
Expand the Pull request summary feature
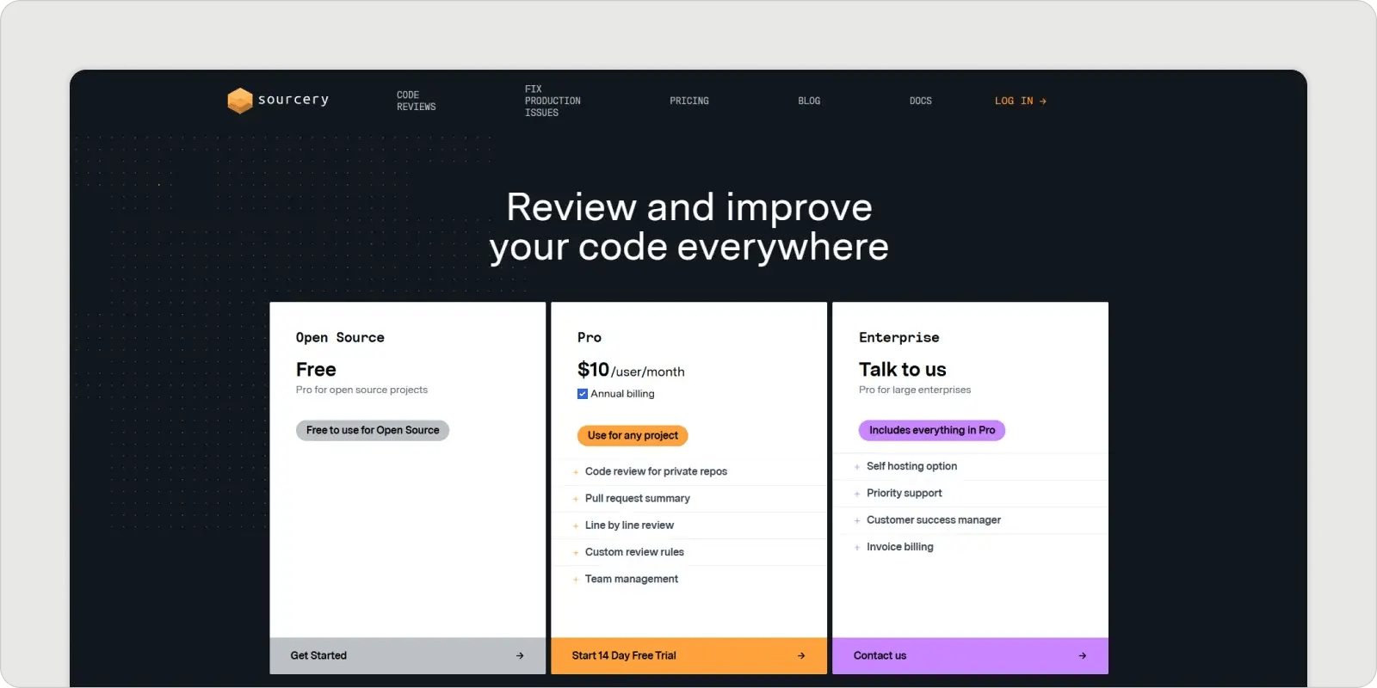(637, 499)
